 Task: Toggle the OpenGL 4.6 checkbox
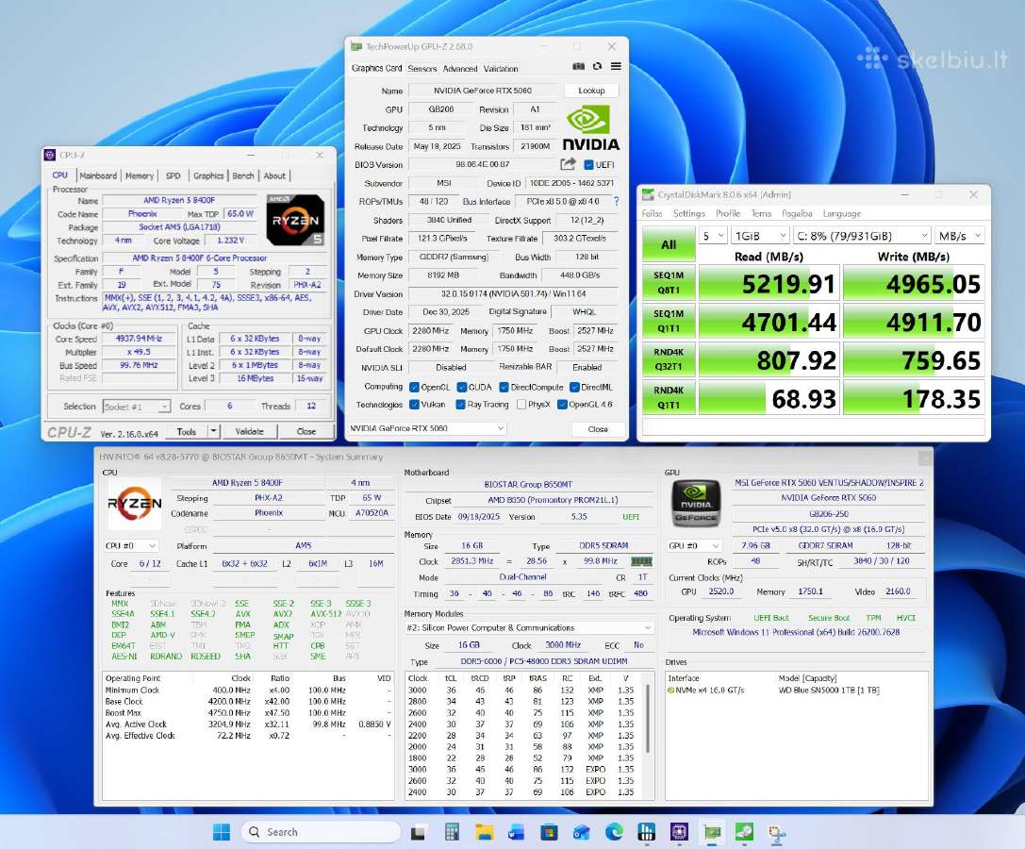click(562, 405)
